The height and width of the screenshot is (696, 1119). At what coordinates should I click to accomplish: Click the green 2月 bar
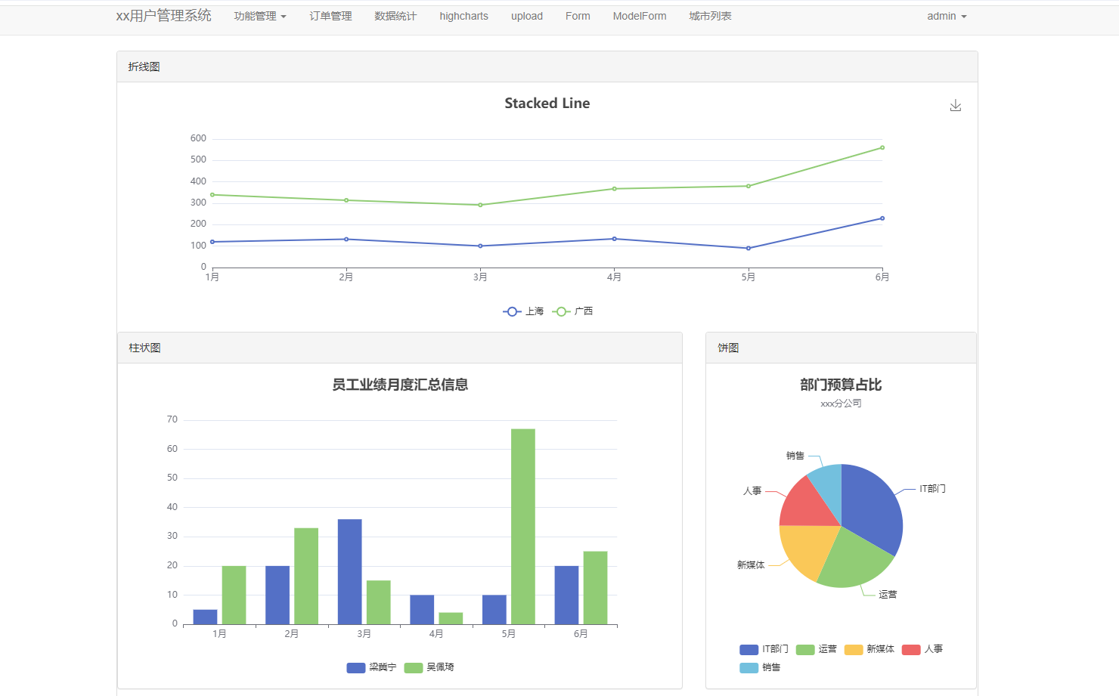[306, 576]
